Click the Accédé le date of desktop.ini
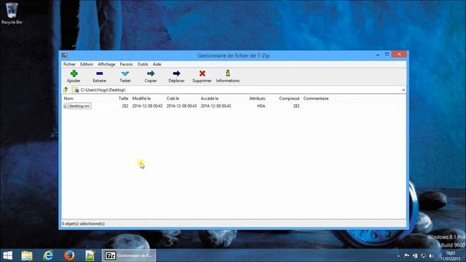 coord(216,106)
